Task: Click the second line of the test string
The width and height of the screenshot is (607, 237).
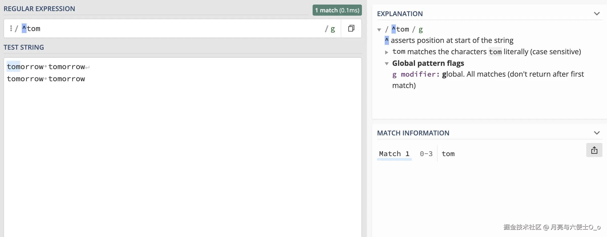Action: pos(46,79)
